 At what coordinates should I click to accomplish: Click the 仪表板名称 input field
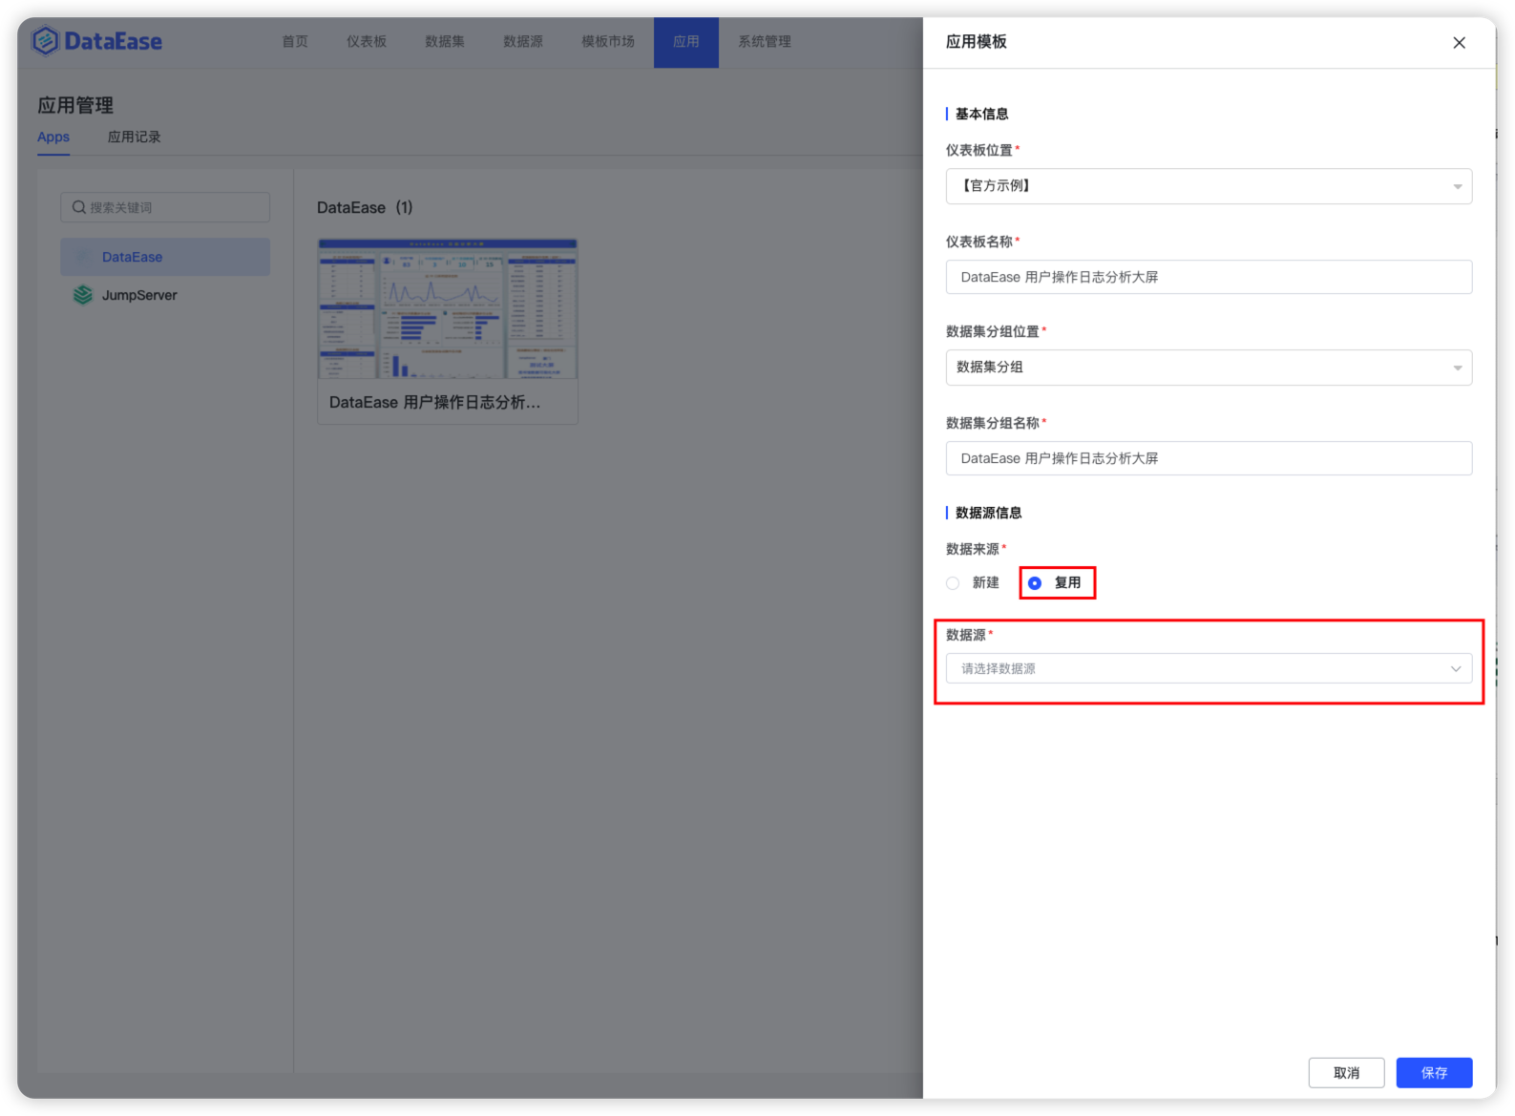(x=1209, y=277)
